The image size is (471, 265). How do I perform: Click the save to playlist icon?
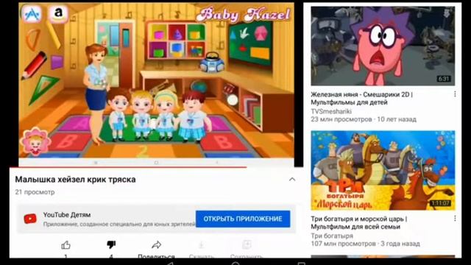coord(247,245)
